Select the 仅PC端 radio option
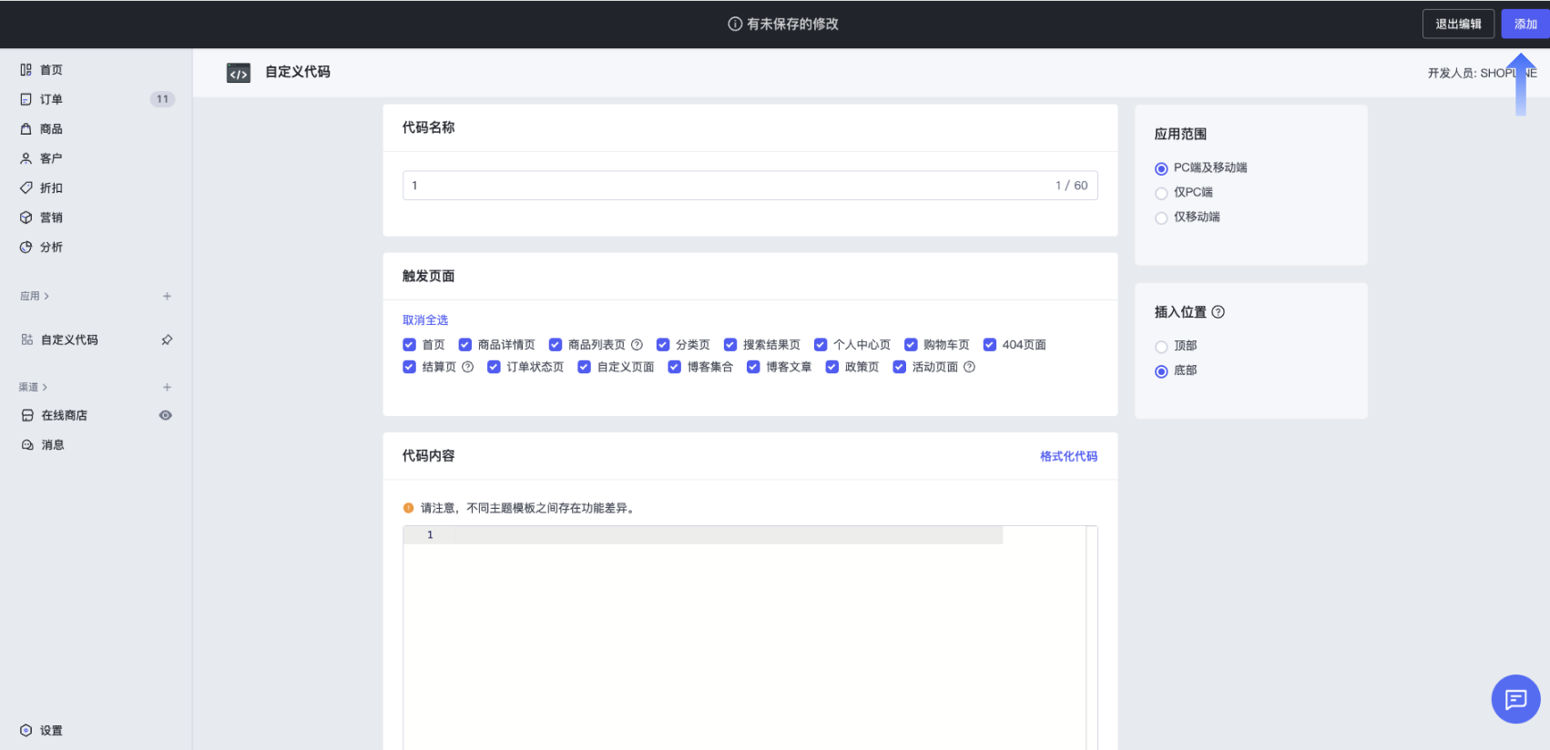The width and height of the screenshot is (1550, 750). coord(1161,193)
